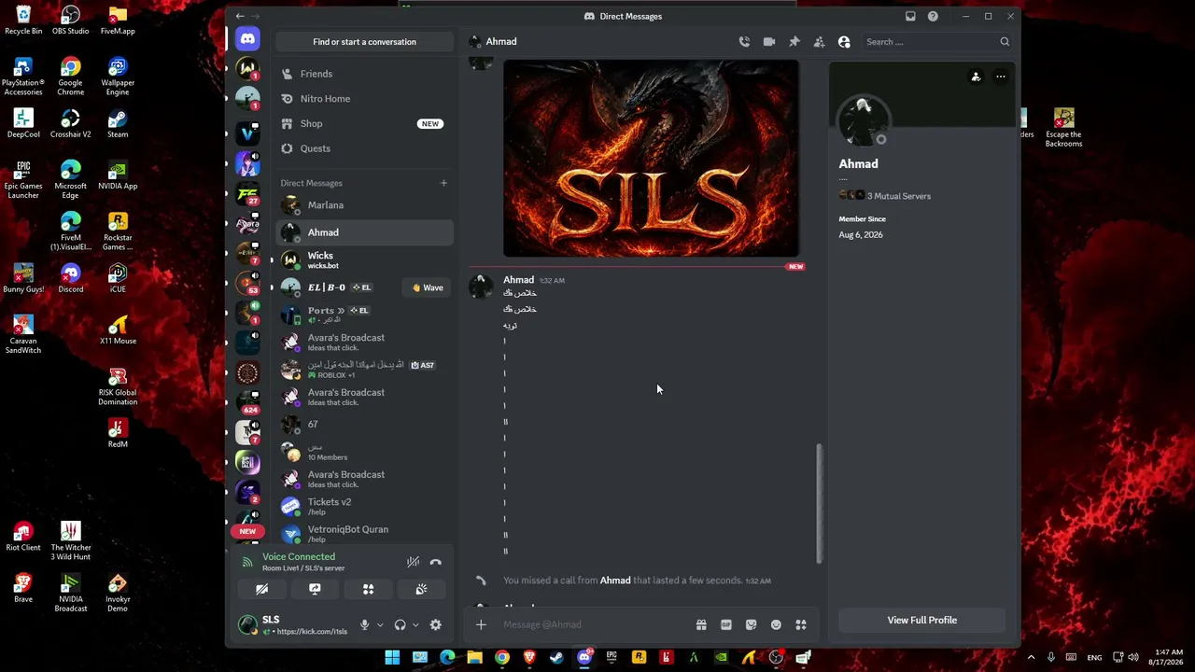The height and width of the screenshot is (672, 1195).
Task: Open the emoji picker
Action: coord(776,625)
